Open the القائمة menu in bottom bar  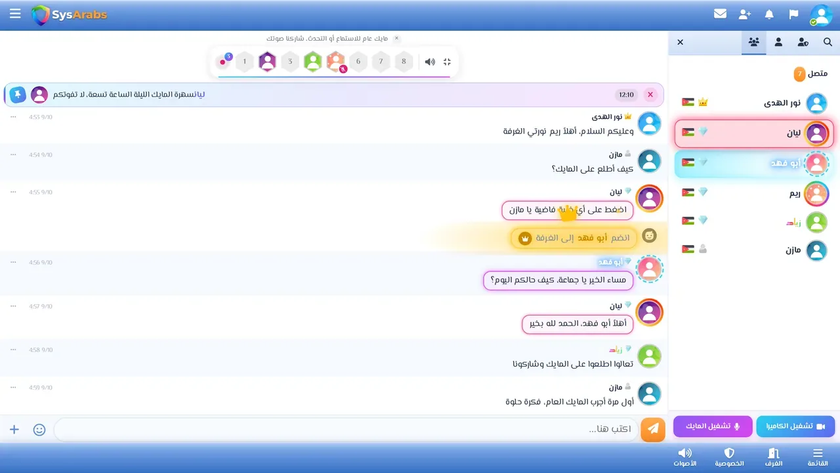point(818,457)
